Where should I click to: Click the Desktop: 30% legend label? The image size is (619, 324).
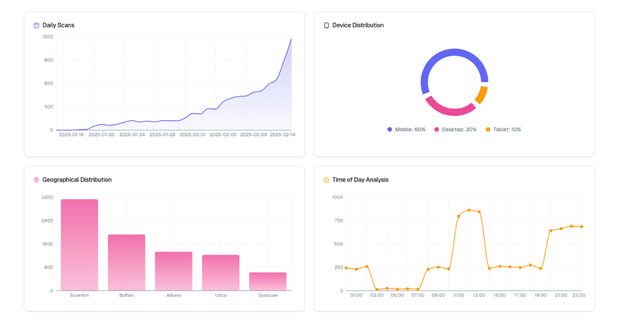tap(459, 130)
